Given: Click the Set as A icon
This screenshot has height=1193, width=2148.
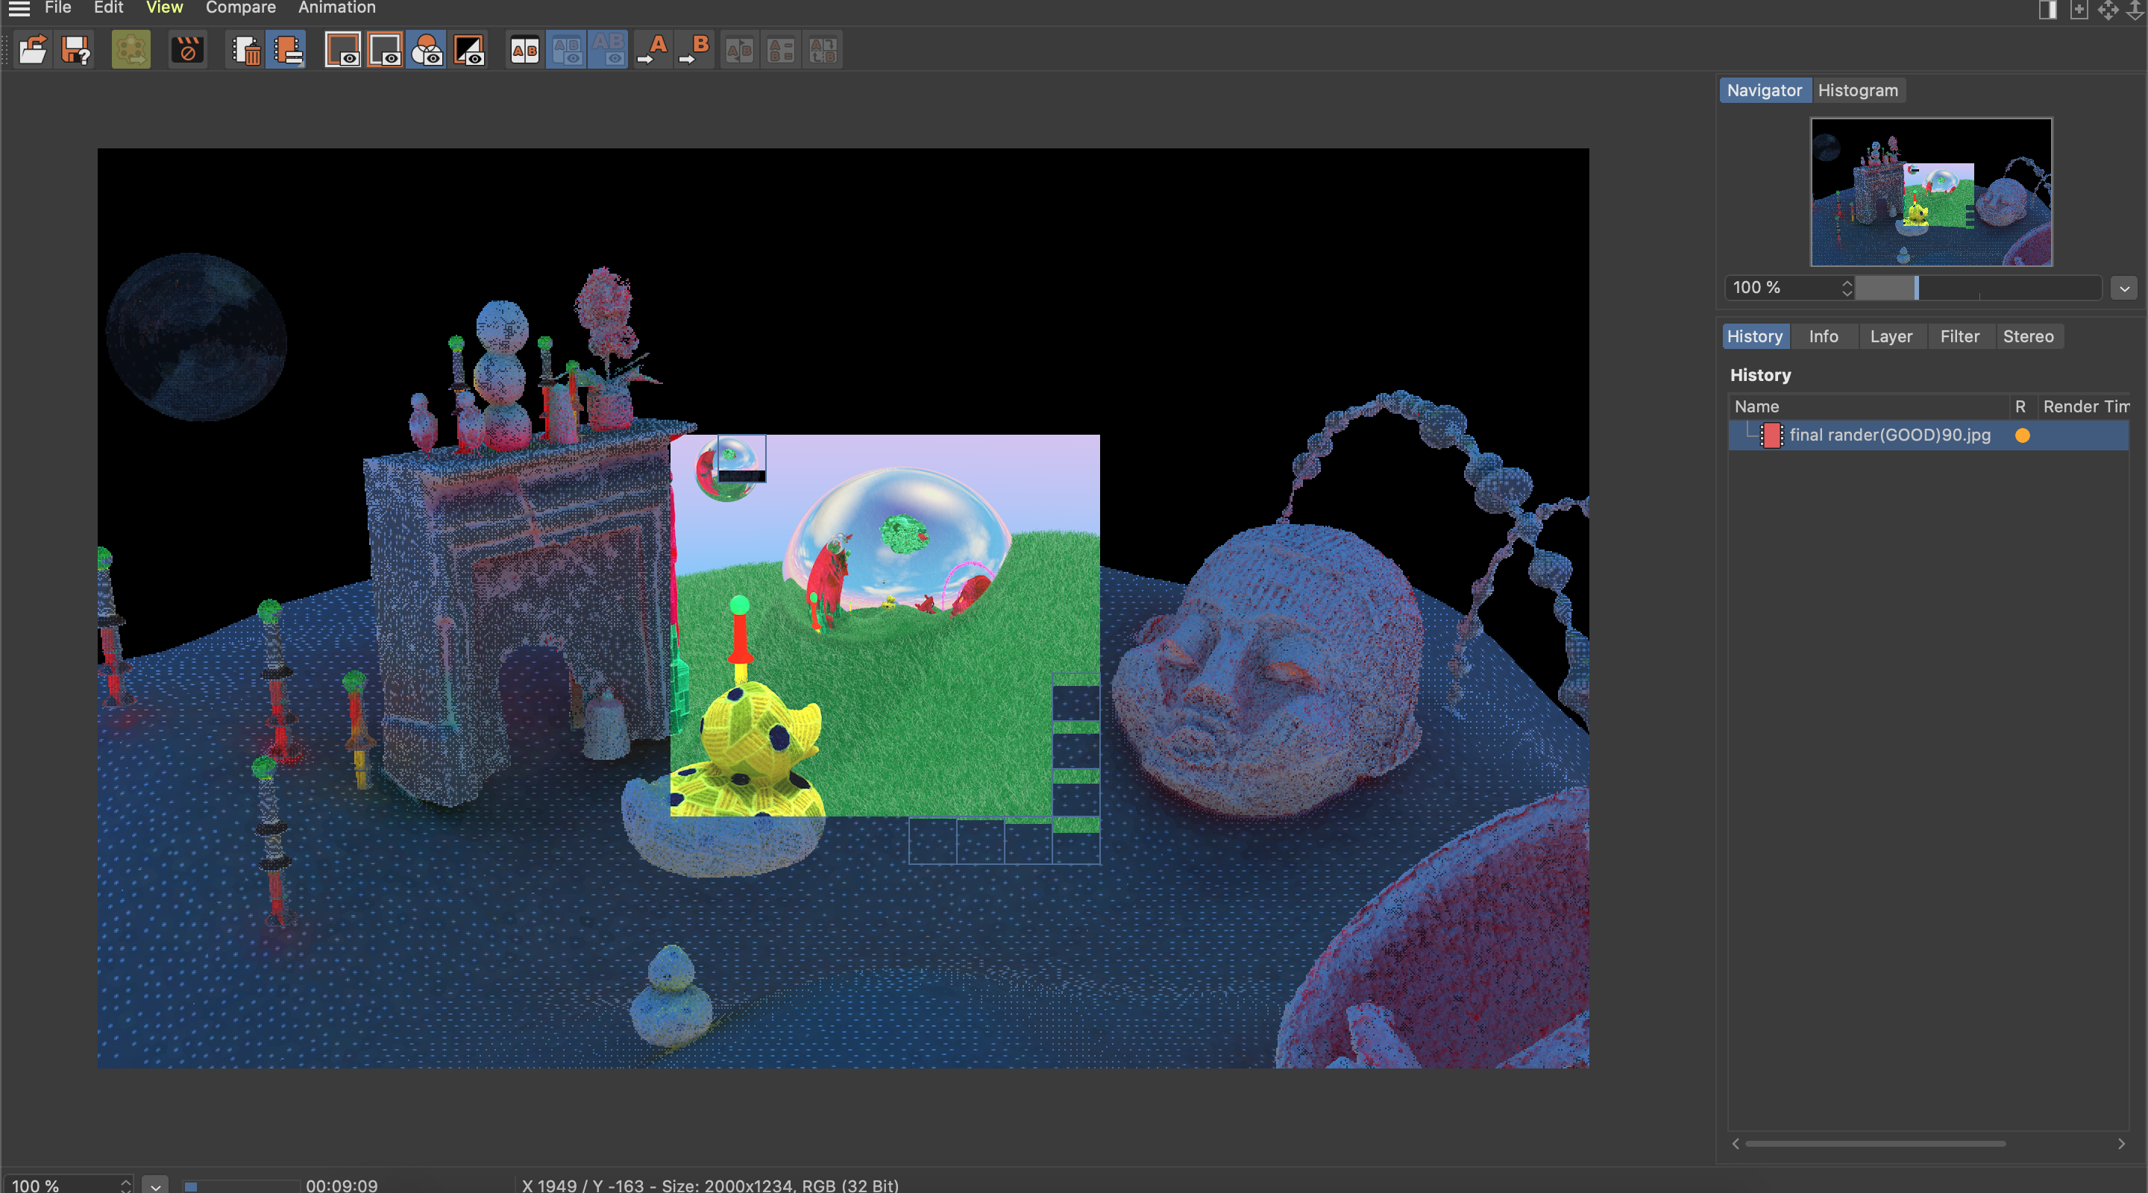Looking at the screenshot, I should (x=653, y=50).
